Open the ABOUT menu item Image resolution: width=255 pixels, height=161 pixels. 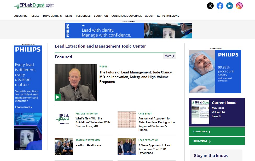(149, 16)
